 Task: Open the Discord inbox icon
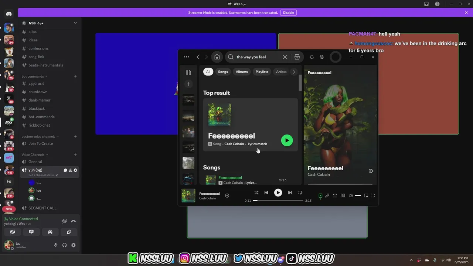coord(426,4)
